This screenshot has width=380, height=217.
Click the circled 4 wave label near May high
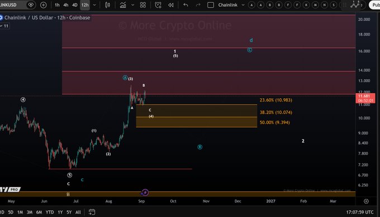(x=23, y=100)
